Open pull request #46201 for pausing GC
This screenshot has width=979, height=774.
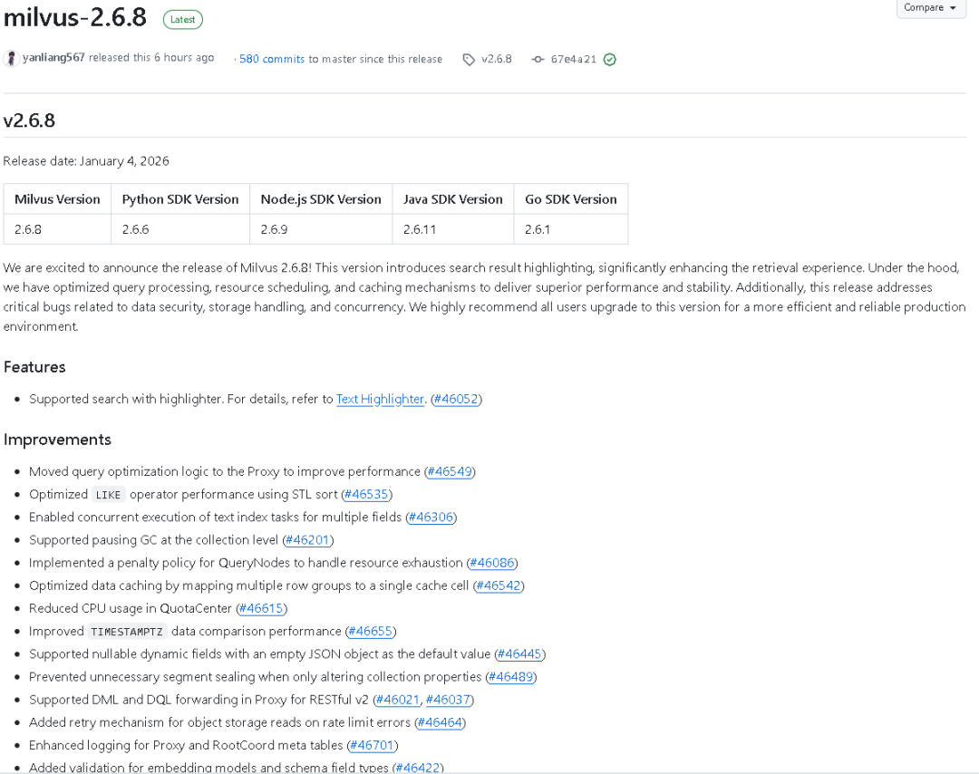308,540
